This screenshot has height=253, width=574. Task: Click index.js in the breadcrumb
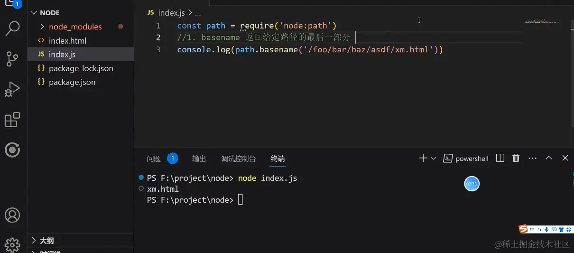pyautogui.click(x=171, y=13)
